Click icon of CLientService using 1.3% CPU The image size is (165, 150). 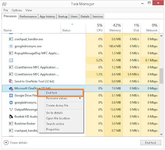11,74
